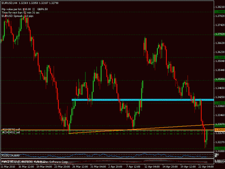Click the 'Pip value per lot: $10.00' label
The image size is (225, 169).
pyautogui.click(x=16, y=9)
